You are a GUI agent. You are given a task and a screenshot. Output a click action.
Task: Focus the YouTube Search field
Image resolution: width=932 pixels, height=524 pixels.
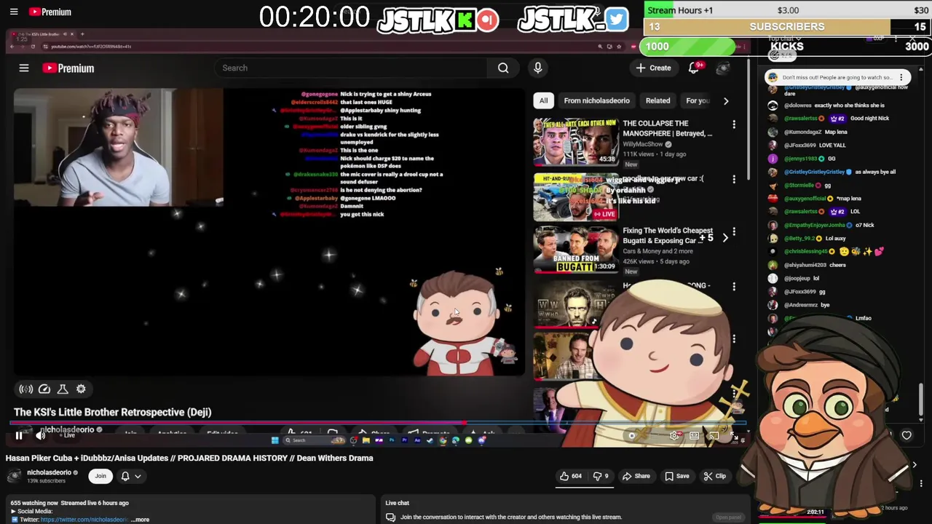tap(351, 68)
